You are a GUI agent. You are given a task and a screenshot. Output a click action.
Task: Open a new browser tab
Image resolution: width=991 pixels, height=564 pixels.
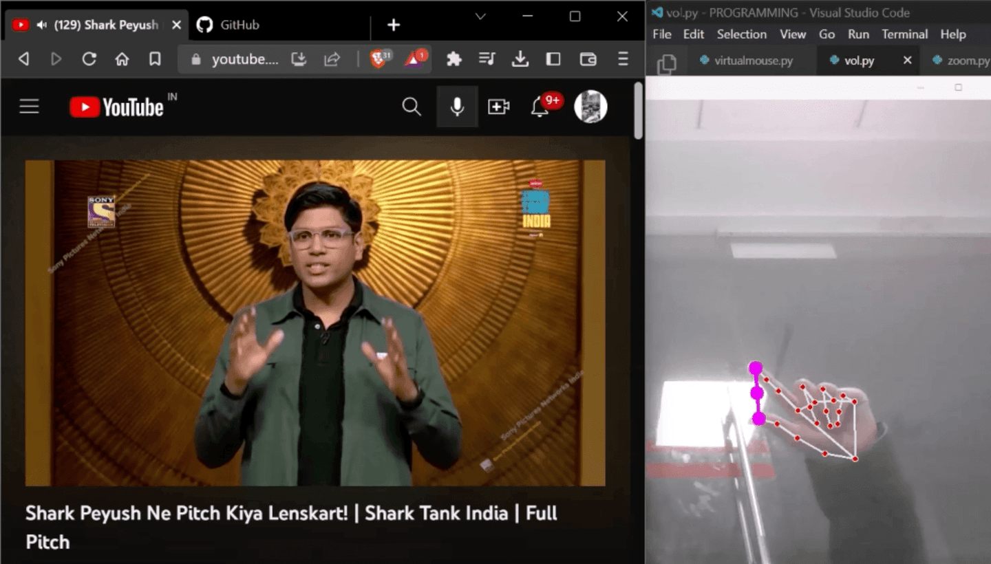[x=394, y=25]
